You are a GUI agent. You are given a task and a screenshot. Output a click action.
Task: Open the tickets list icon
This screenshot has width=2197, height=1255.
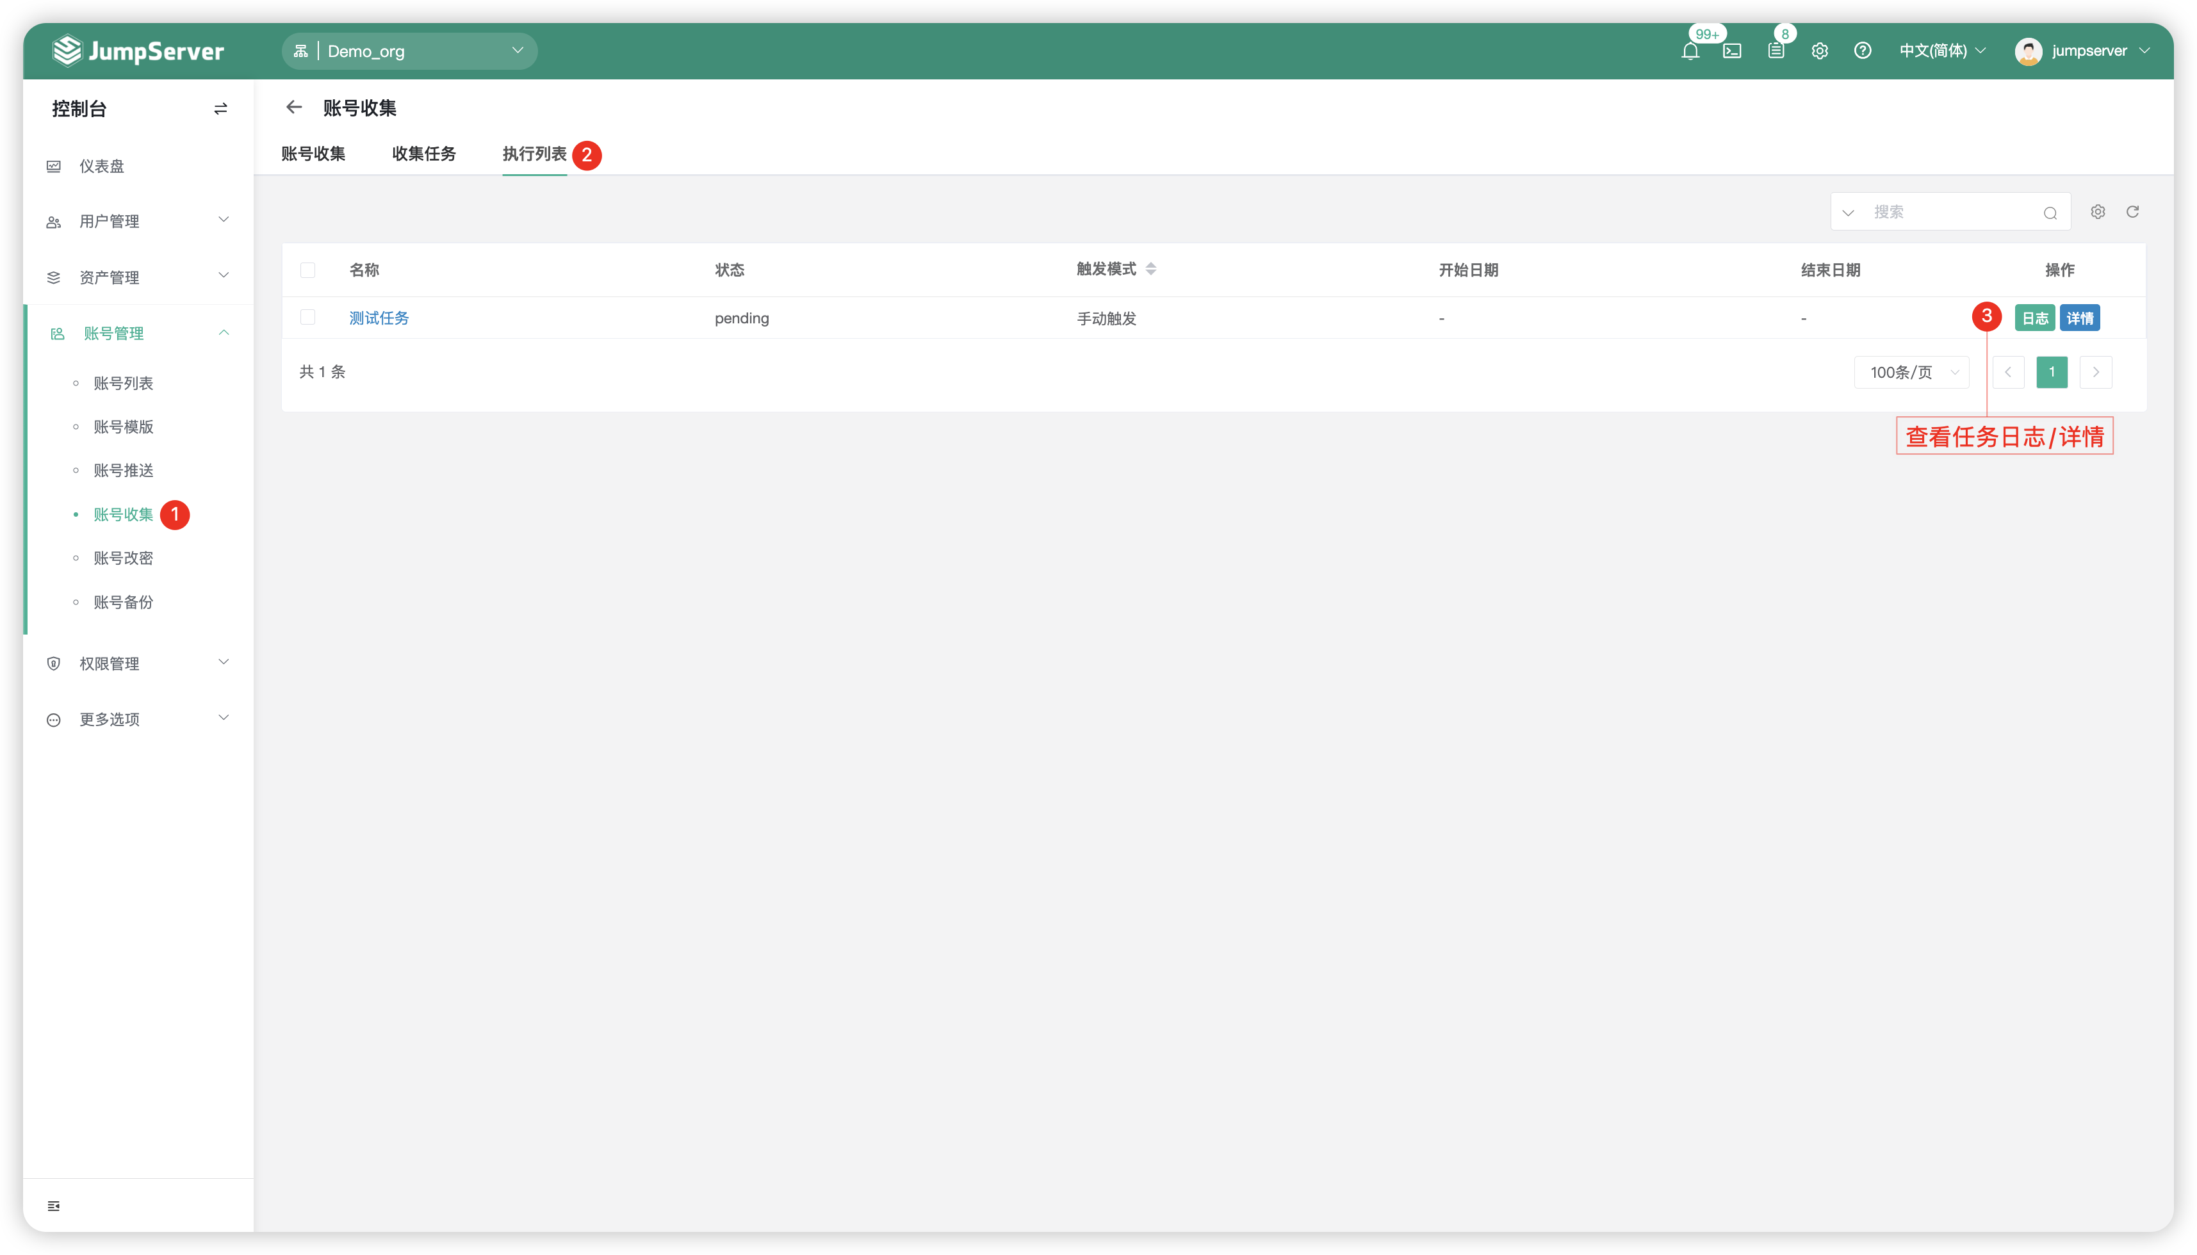coord(1776,52)
